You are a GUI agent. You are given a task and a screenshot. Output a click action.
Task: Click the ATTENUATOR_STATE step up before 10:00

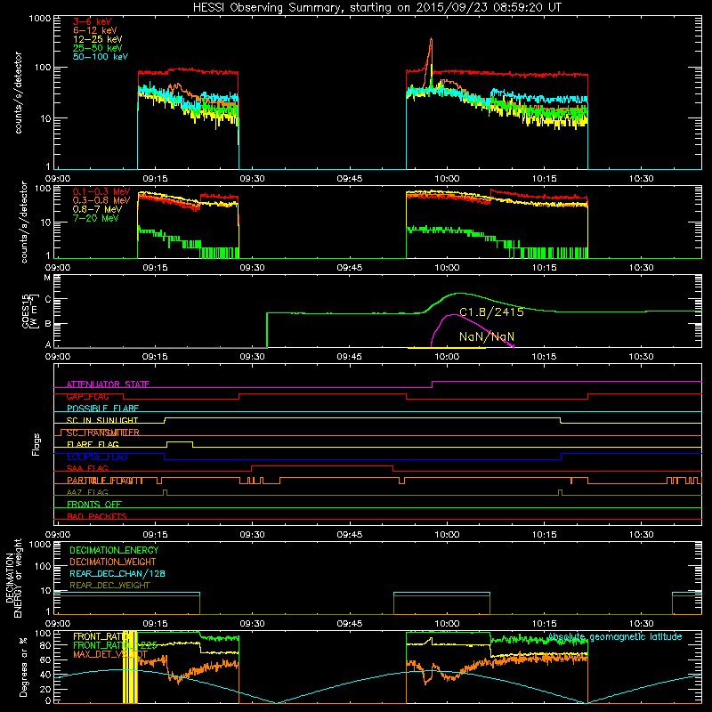point(432,384)
